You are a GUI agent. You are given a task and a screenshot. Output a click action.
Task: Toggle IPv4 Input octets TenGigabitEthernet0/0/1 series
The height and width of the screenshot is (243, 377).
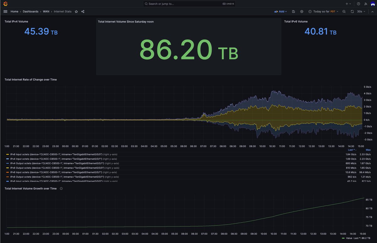coord(56,159)
